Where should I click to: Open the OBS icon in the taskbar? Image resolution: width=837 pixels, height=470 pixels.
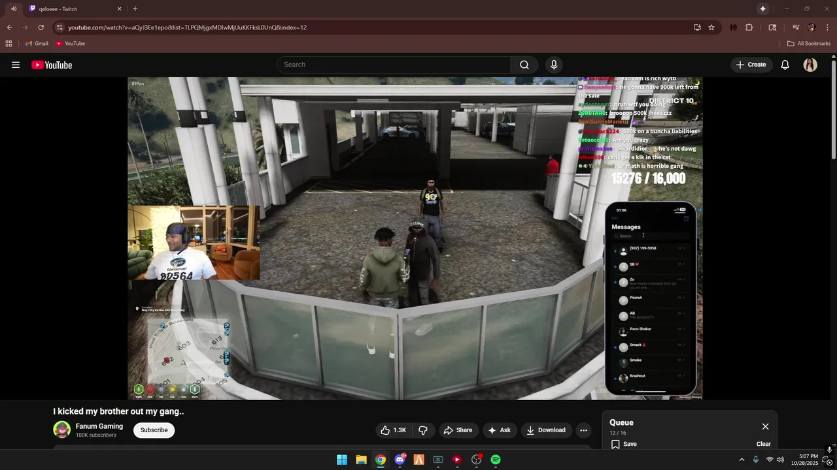click(x=476, y=460)
